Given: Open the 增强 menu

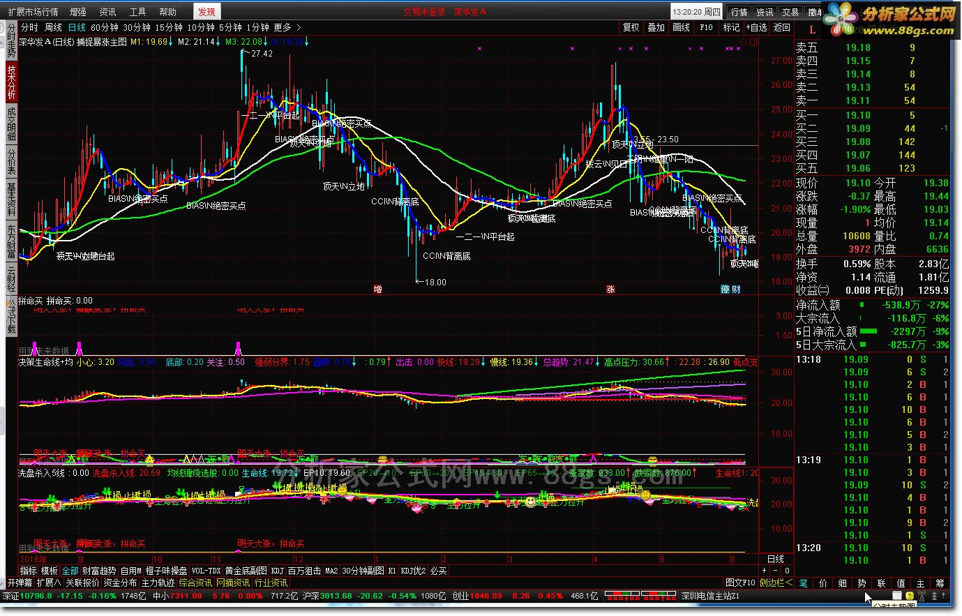Looking at the screenshot, I should (78, 12).
